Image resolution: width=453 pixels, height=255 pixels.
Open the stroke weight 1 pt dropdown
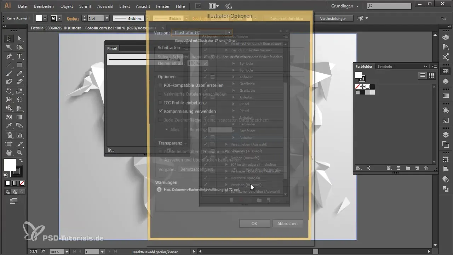tap(107, 18)
